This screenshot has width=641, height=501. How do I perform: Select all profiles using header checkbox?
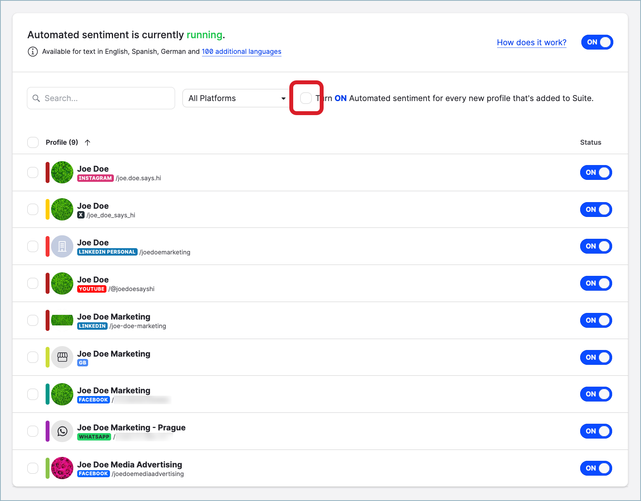(33, 142)
